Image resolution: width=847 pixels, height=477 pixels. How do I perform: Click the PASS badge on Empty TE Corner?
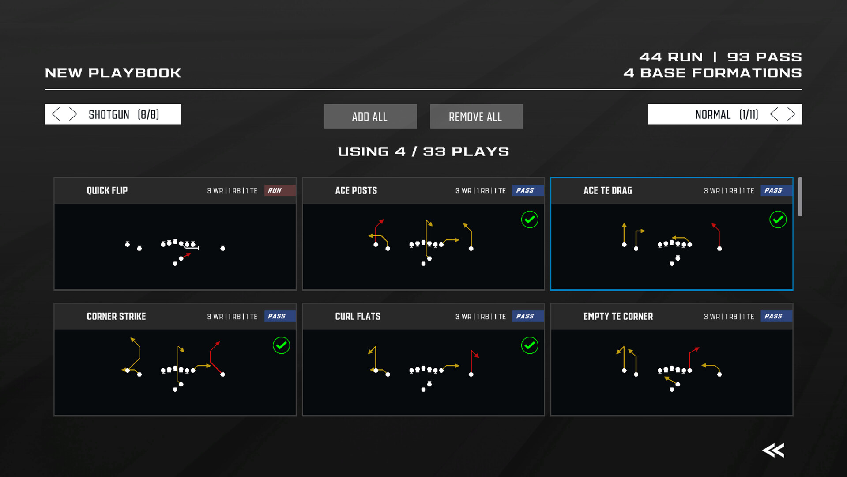776,316
